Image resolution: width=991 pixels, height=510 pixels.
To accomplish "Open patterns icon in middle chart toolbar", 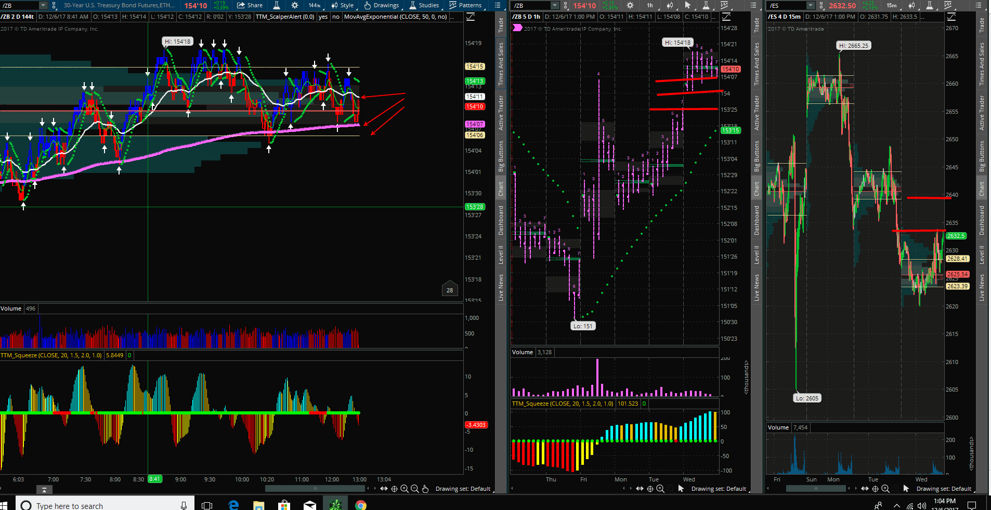I will coord(724,5).
